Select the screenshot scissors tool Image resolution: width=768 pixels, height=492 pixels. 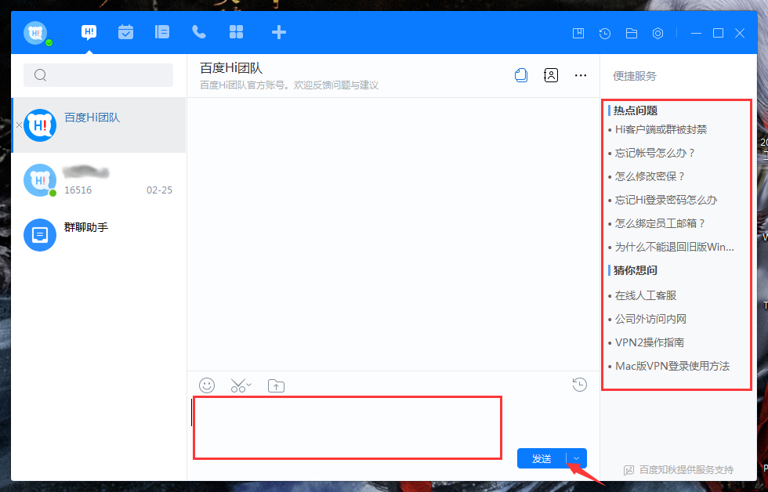pyautogui.click(x=236, y=385)
